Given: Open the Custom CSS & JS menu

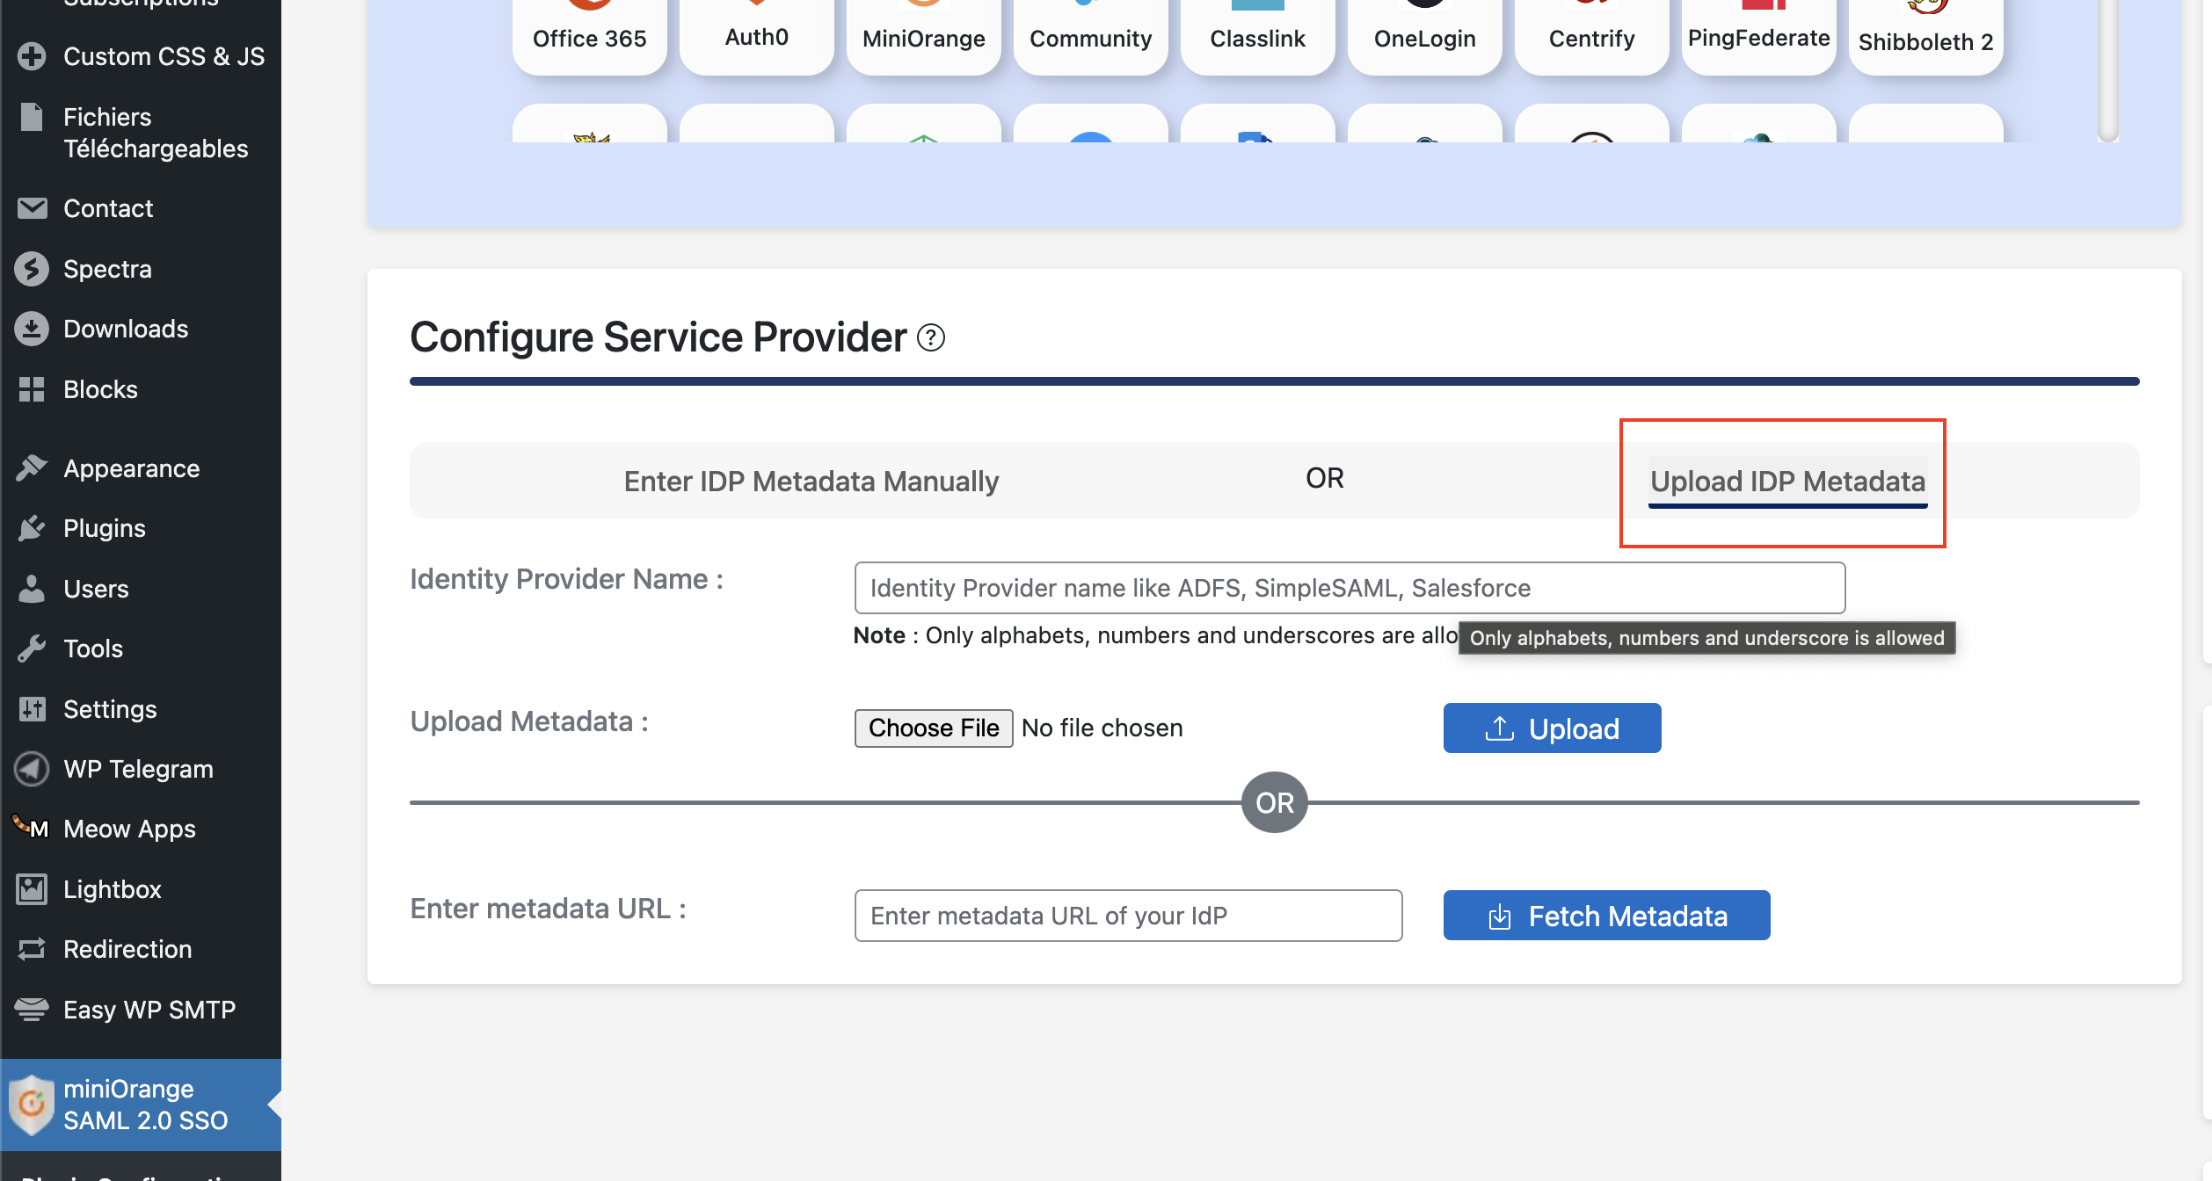Looking at the screenshot, I should coord(141,56).
